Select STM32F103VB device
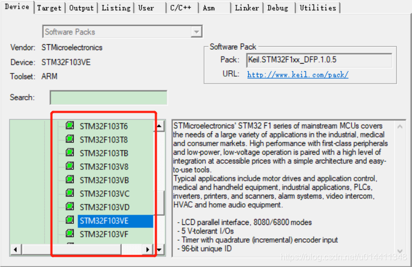The width and height of the screenshot is (412, 267). click(104, 180)
